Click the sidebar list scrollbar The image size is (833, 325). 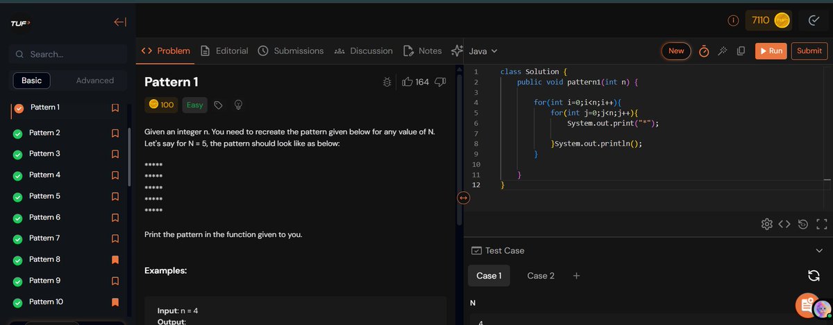(129, 157)
